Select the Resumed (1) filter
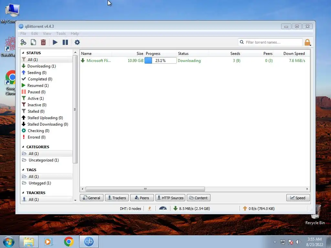Image resolution: width=331 pixels, height=248 pixels. [47, 85]
